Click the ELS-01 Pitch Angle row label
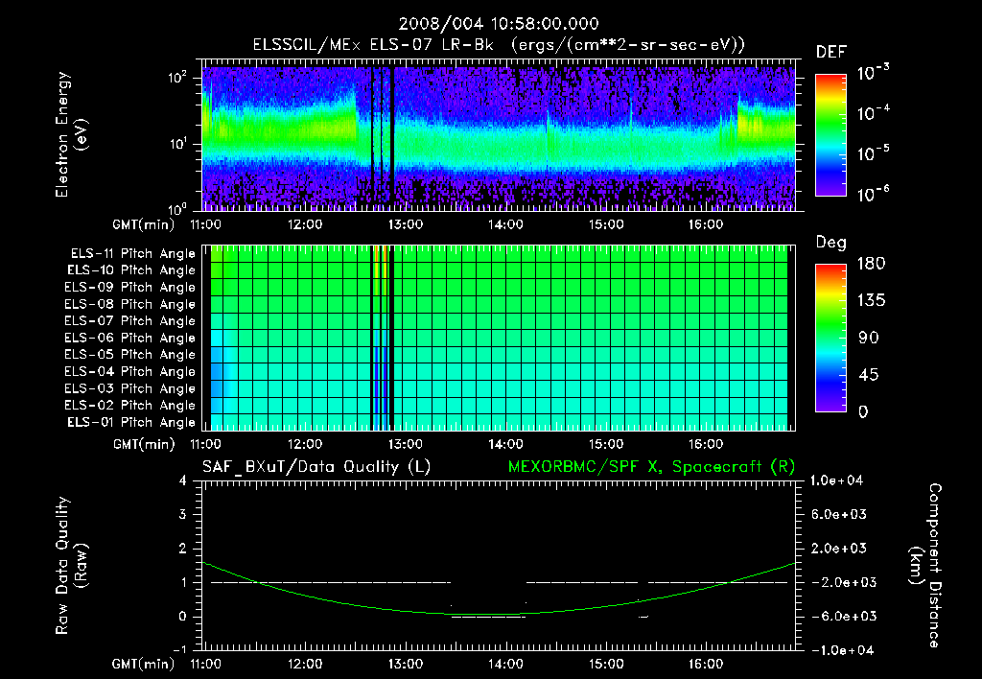The width and height of the screenshot is (982, 679). point(131,422)
